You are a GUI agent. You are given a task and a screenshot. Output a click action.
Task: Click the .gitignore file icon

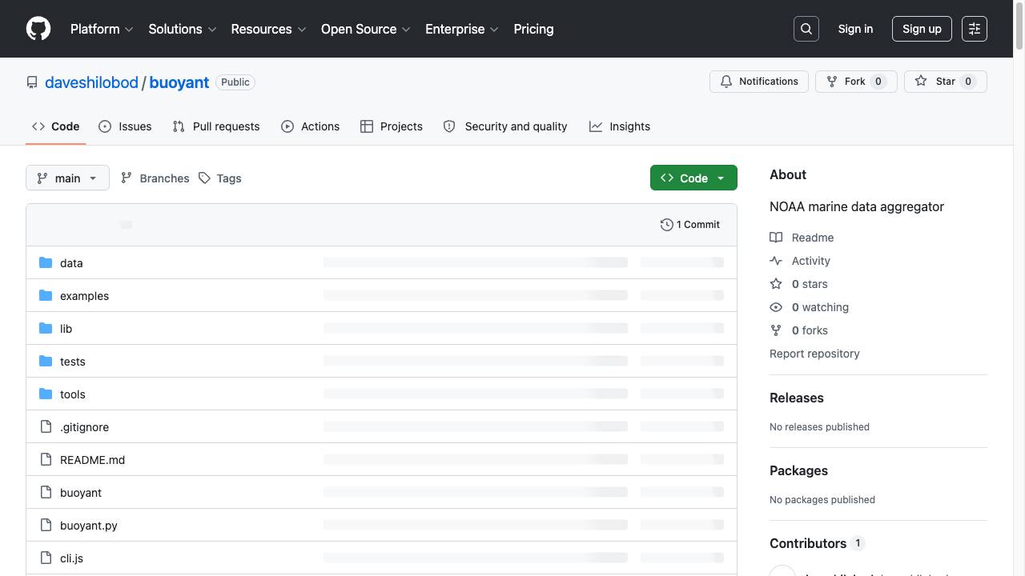coord(46,426)
